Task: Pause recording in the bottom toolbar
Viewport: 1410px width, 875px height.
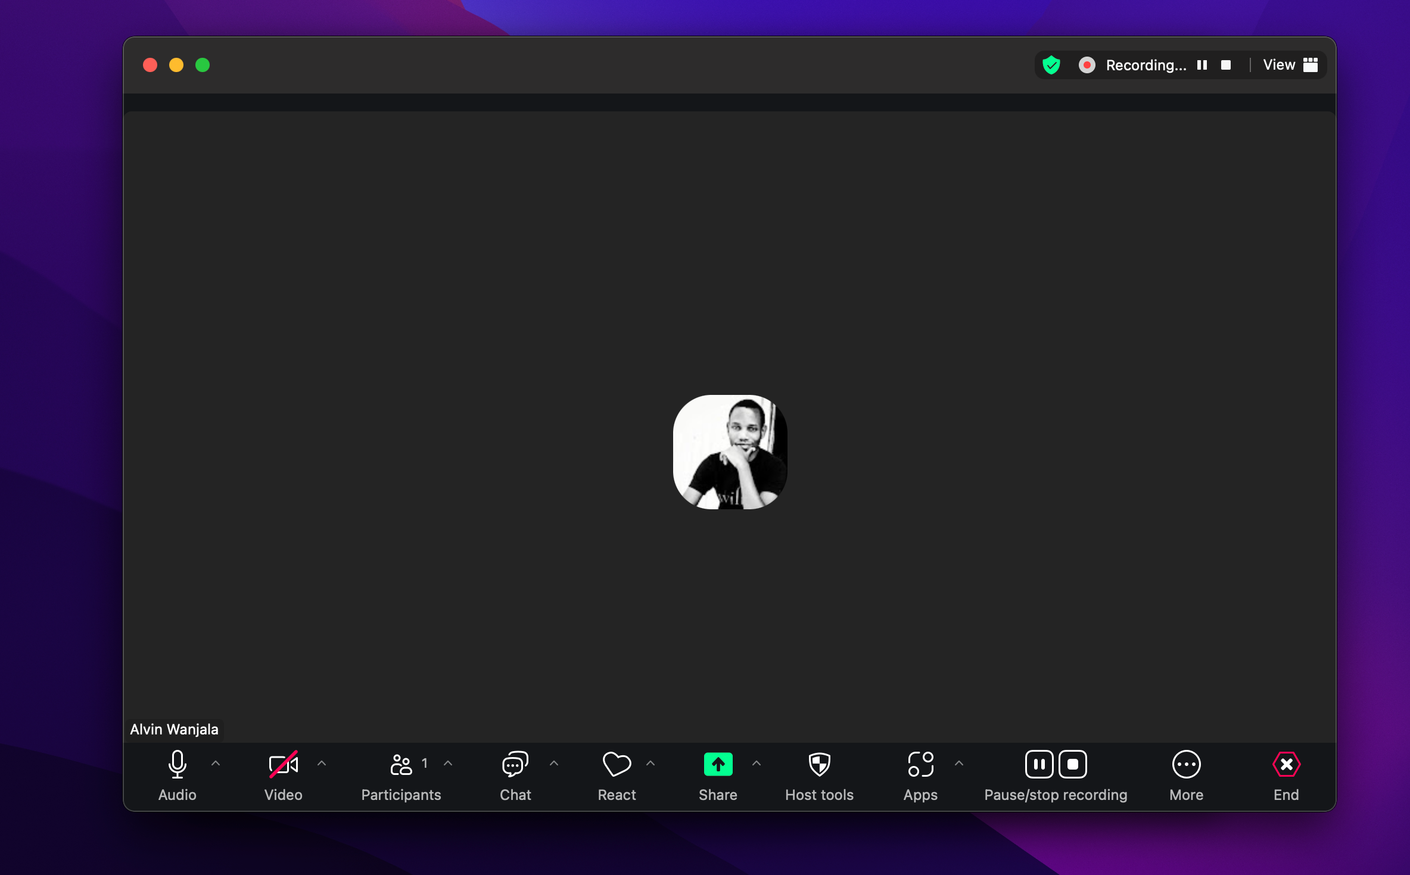Action: tap(1039, 764)
